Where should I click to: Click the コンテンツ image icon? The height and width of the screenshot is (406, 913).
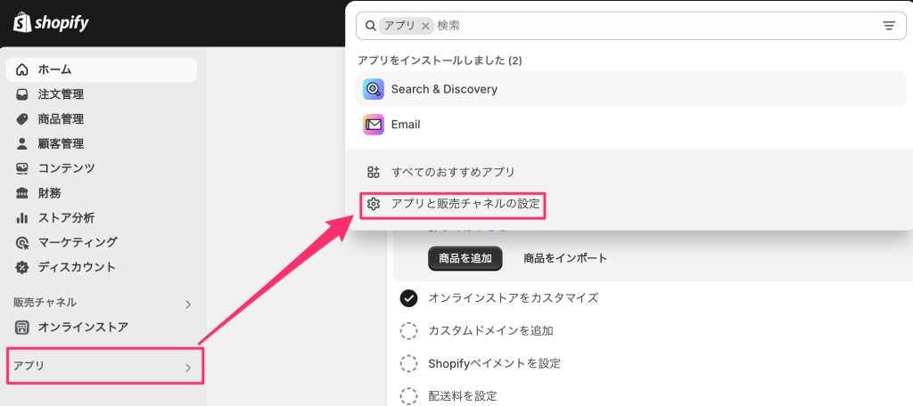[x=22, y=168]
